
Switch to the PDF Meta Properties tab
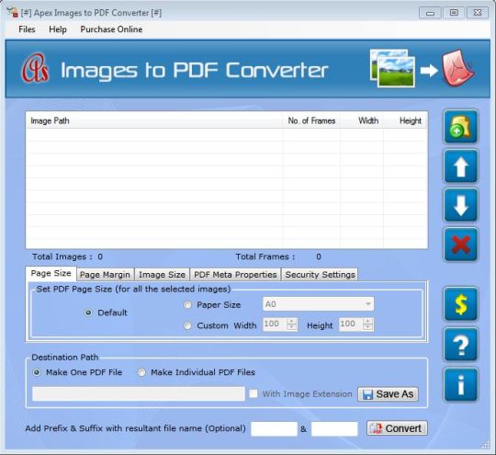coord(235,275)
